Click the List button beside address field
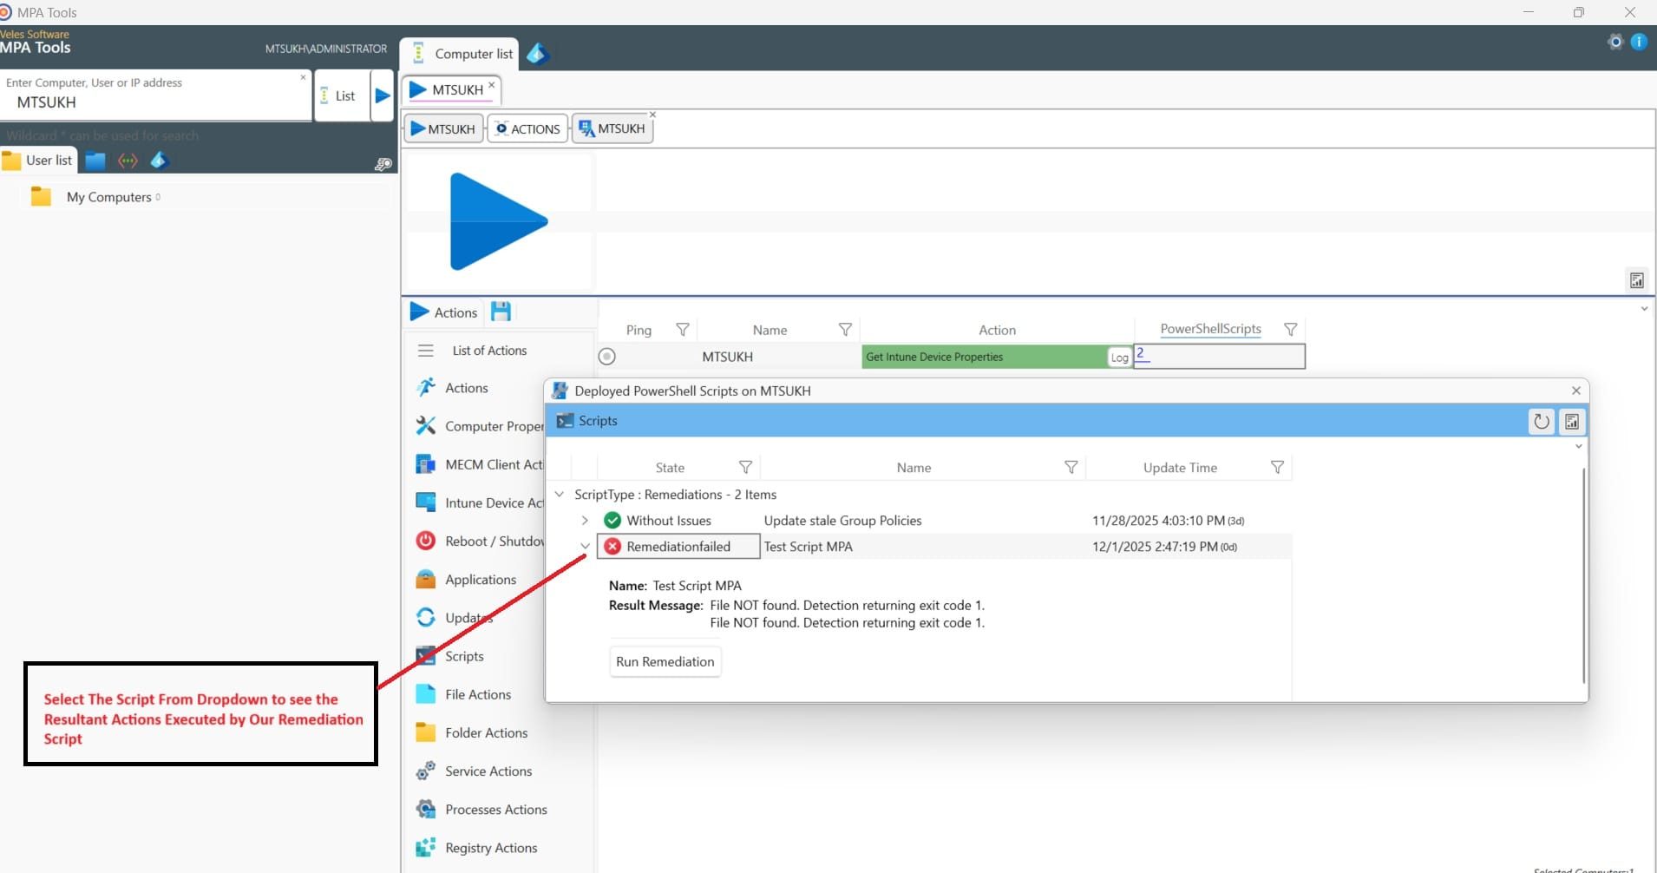This screenshot has width=1657, height=873. click(x=342, y=96)
